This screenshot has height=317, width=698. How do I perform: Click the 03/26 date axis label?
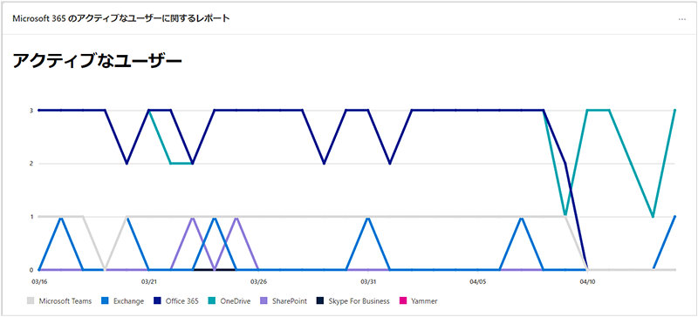258,281
